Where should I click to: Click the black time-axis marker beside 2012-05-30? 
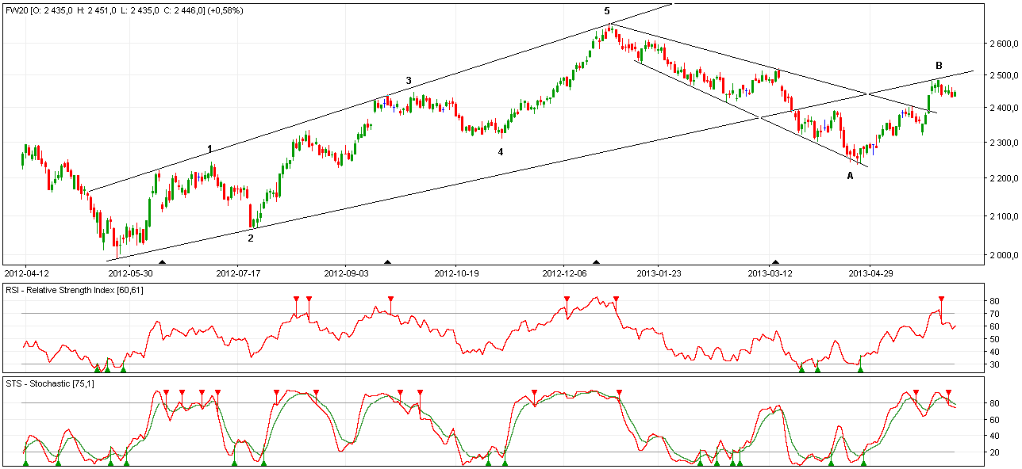[163, 261]
